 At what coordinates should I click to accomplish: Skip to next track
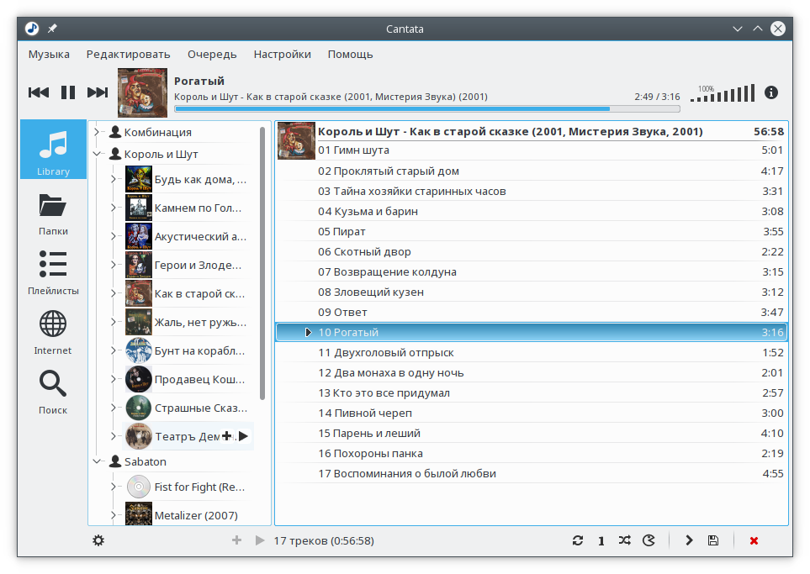click(x=98, y=92)
